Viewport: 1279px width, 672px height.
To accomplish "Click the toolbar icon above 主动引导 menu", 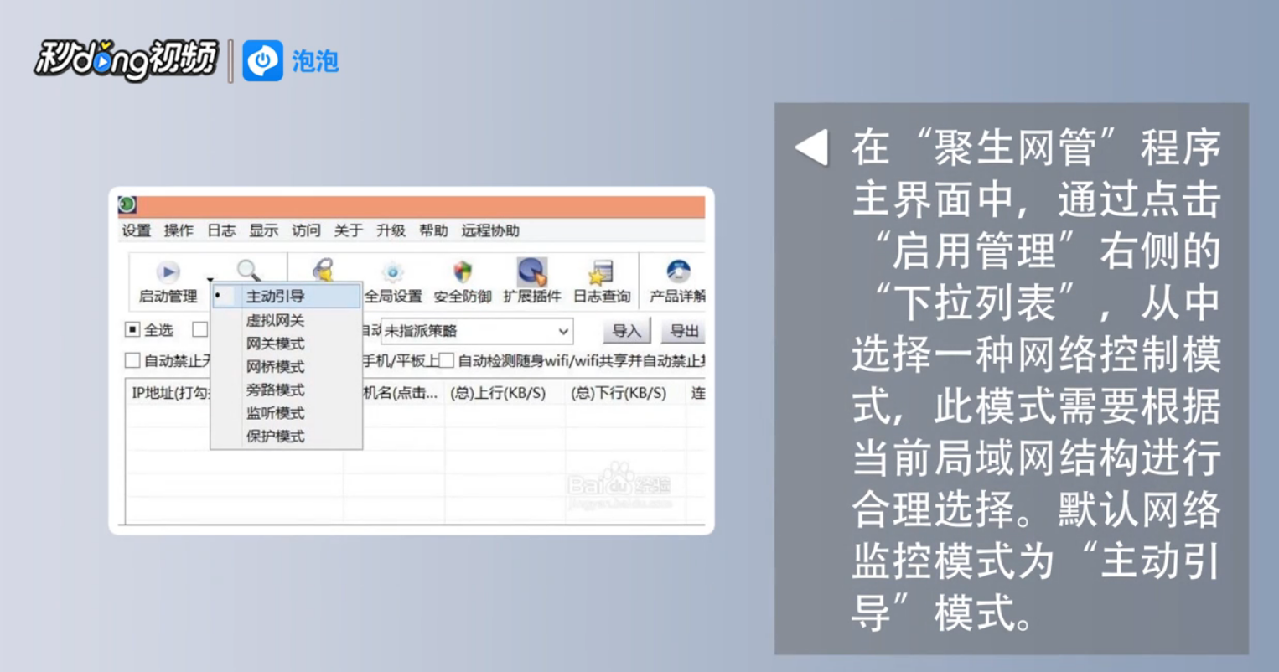I will [324, 270].
